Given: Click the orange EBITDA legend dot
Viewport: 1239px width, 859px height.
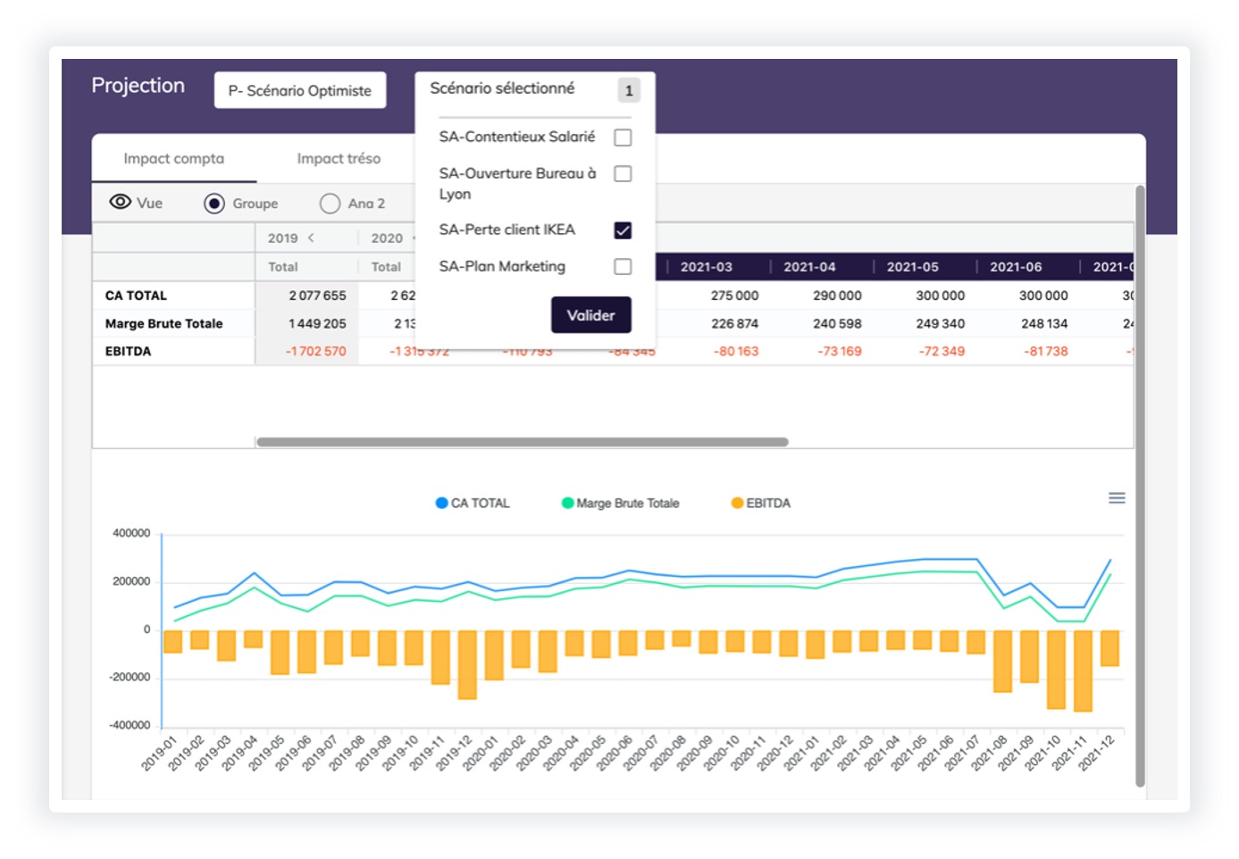Looking at the screenshot, I should click(x=737, y=503).
